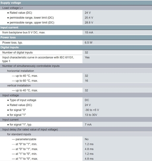The image size is (152, 161).
Task: Click the 24 V rated value cell
Action: (x=88, y=13)
